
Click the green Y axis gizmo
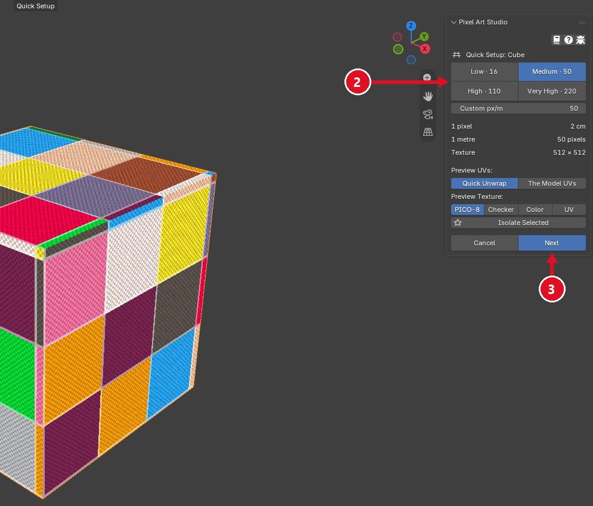(x=424, y=36)
